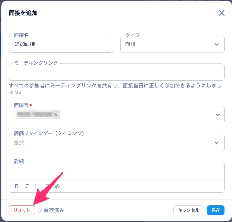Click the Bold formatting icon
232x222 pixels.
[17, 186]
